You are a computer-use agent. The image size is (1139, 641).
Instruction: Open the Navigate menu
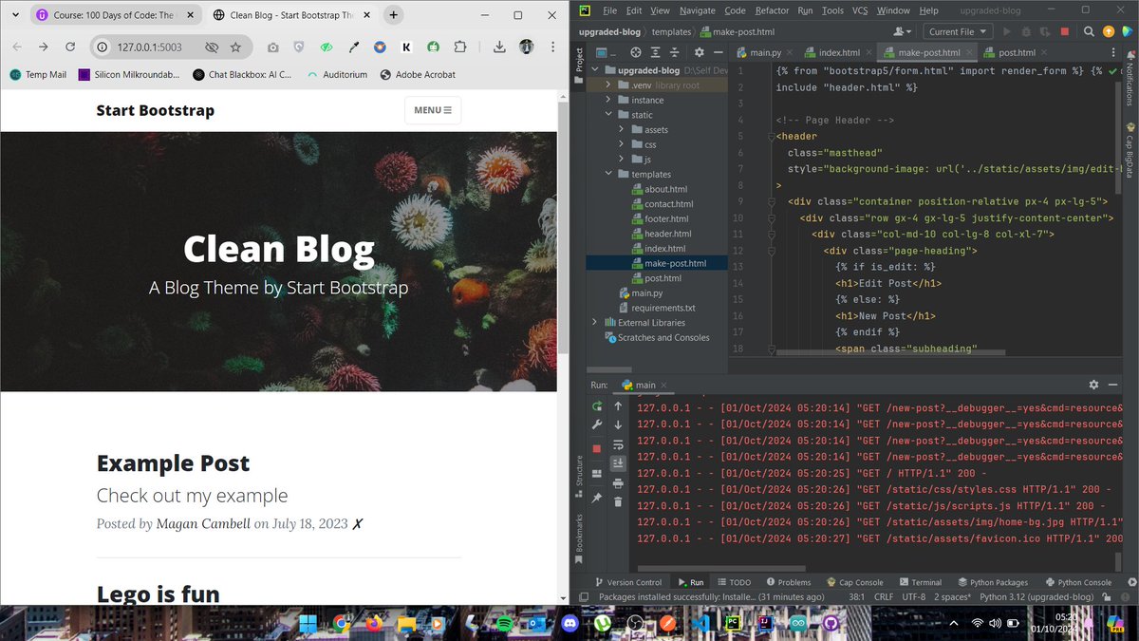[697, 10]
